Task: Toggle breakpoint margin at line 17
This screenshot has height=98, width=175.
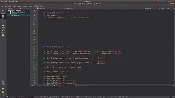Action: pyautogui.click(x=36, y=13)
